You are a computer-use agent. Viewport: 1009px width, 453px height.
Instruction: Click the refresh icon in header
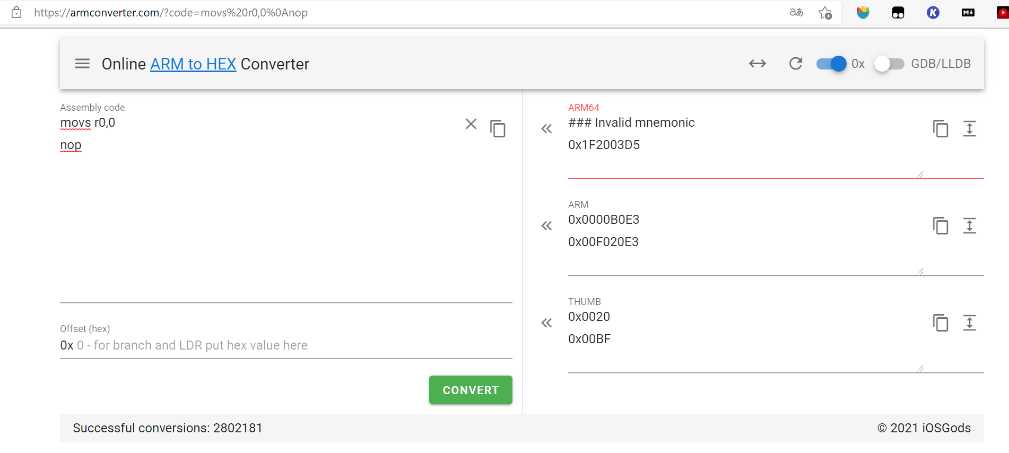(795, 64)
